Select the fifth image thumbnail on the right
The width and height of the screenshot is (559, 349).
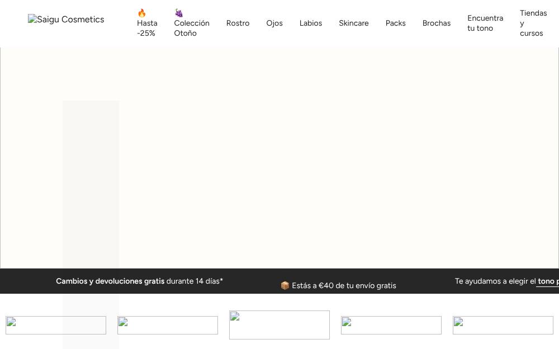pyautogui.click(x=503, y=325)
